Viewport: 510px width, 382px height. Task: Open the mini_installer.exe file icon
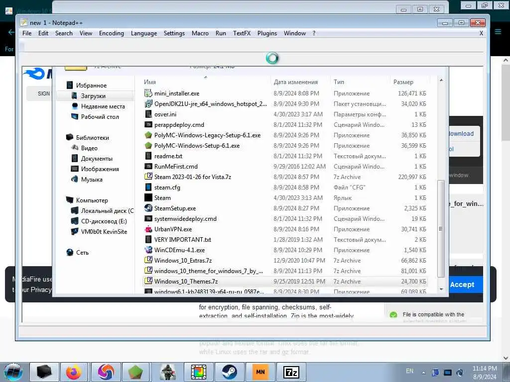pyautogui.click(x=148, y=93)
